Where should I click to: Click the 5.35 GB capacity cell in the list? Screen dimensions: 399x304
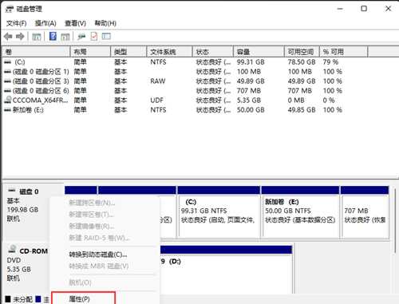[249, 101]
